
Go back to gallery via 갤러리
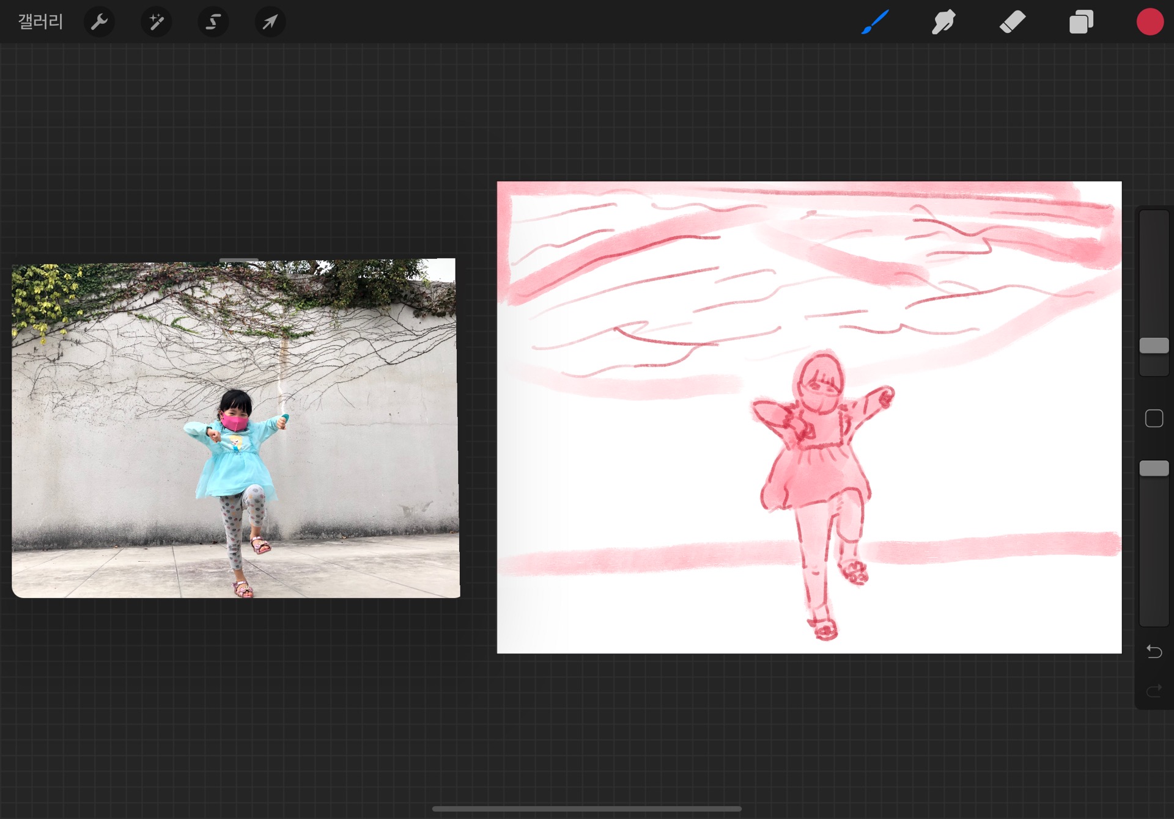tap(40, 23)
